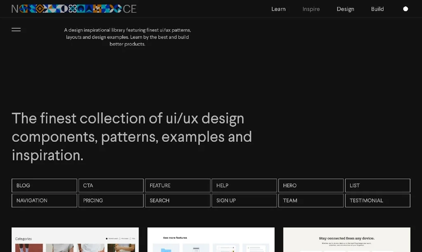Click the checklist icon in the features preview
The image size is (422, 252).
coord(226,248)
